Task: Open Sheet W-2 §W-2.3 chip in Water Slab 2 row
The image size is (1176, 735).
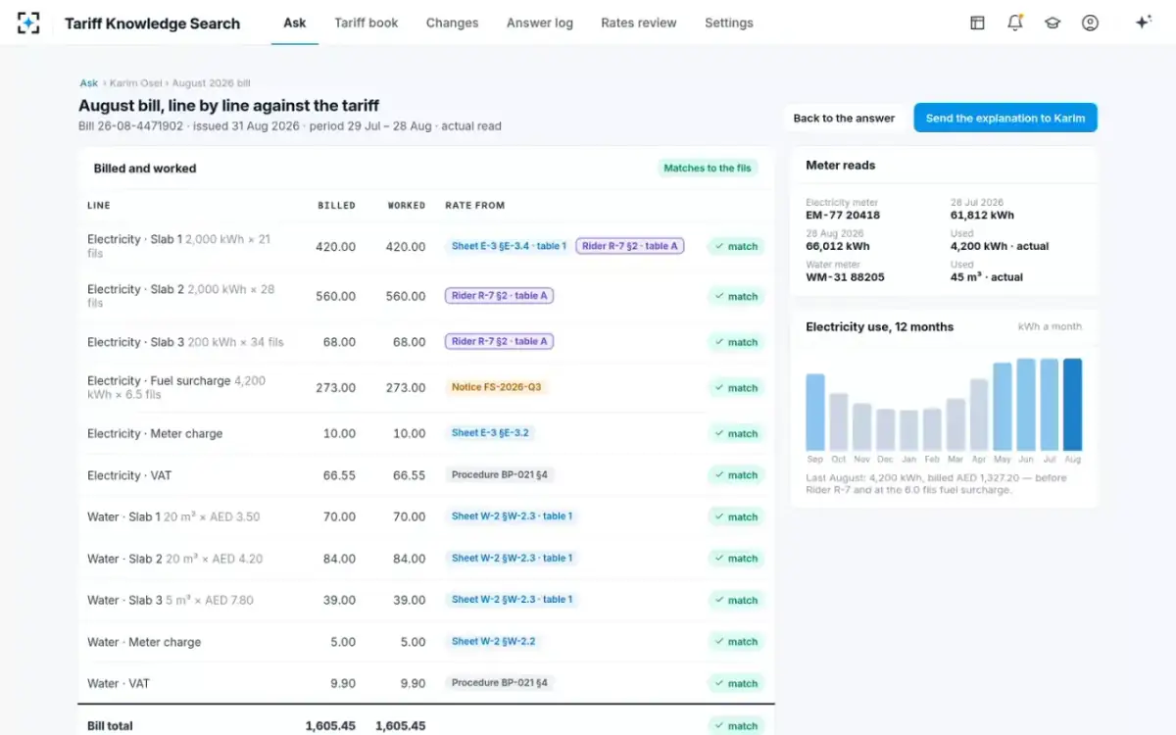Action: pyautogui.click(x=512, y=558)
